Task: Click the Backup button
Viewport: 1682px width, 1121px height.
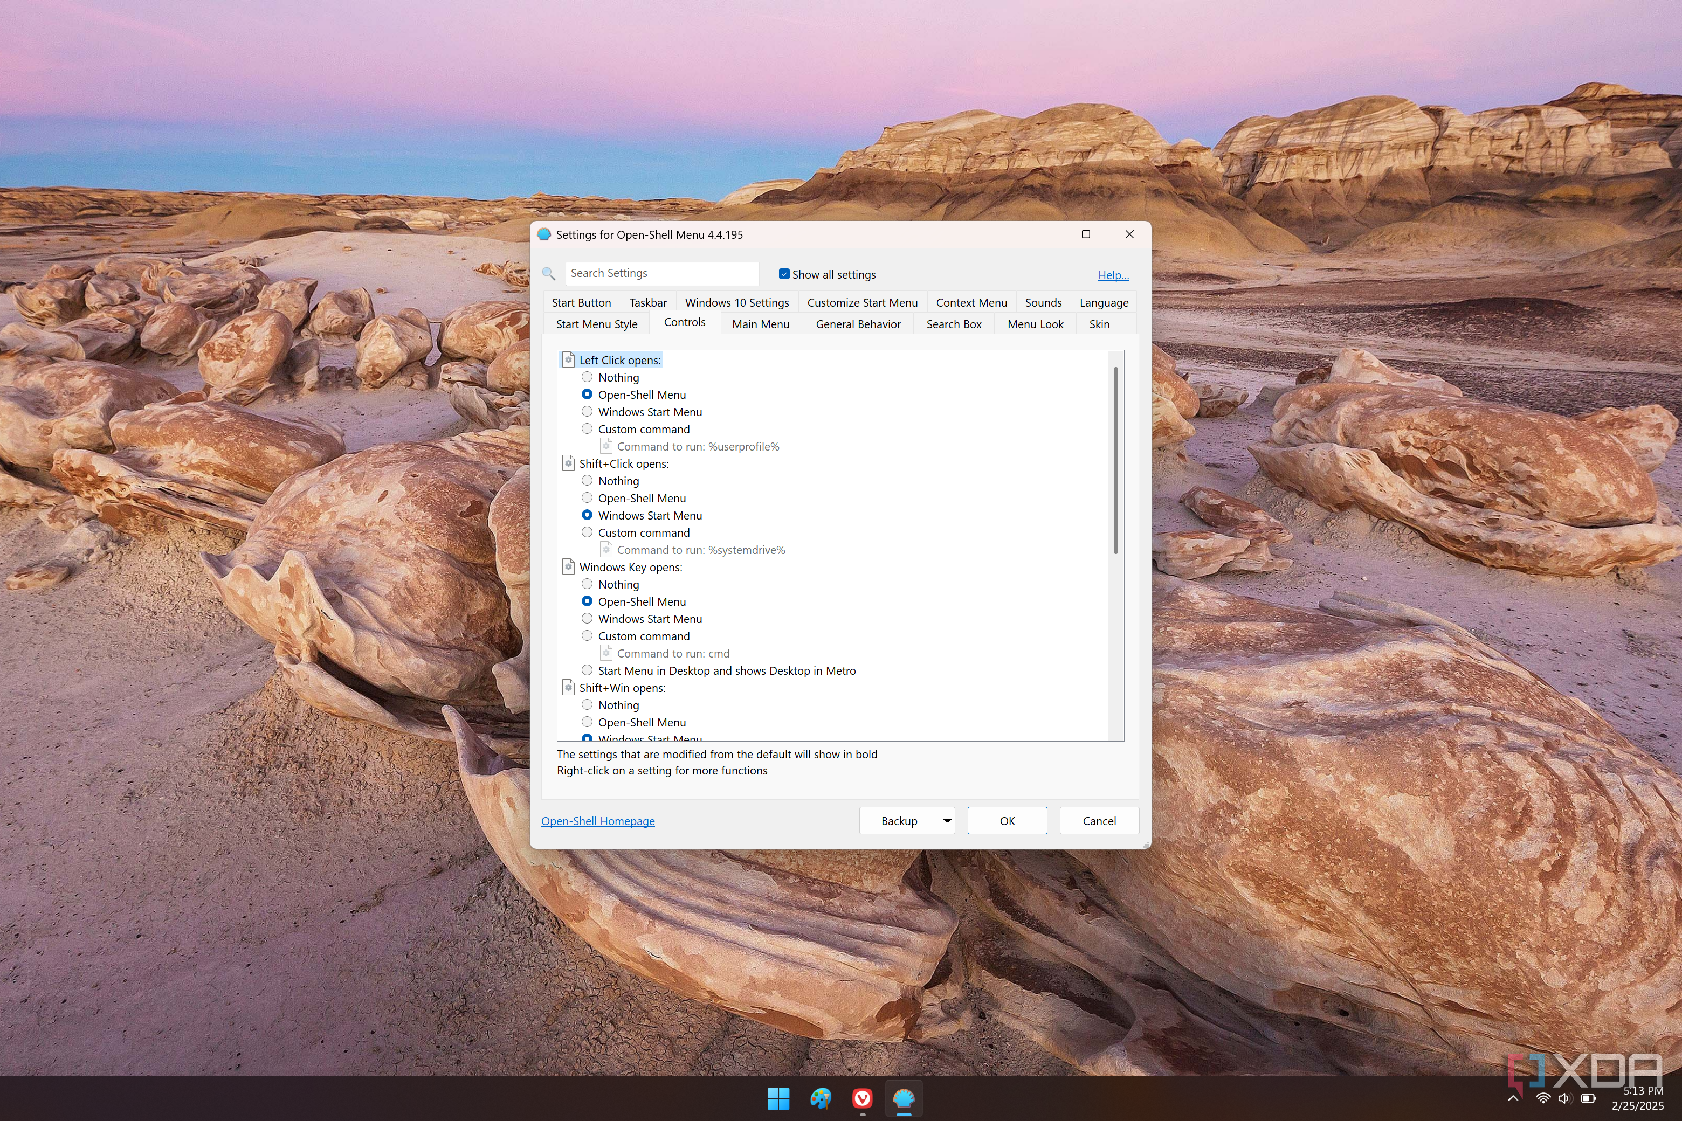Action: coord(899,821)
